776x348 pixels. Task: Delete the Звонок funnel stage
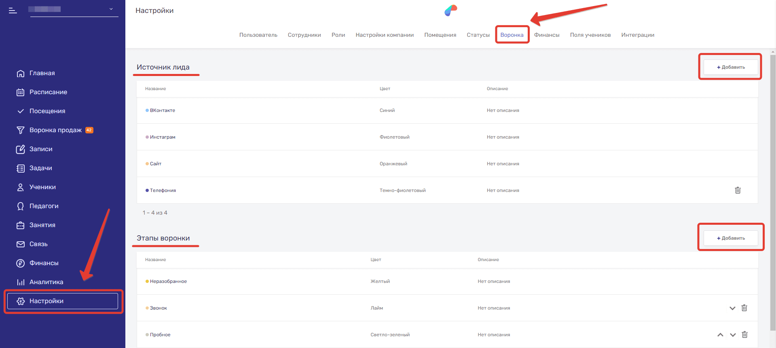[x=744, y=308]
